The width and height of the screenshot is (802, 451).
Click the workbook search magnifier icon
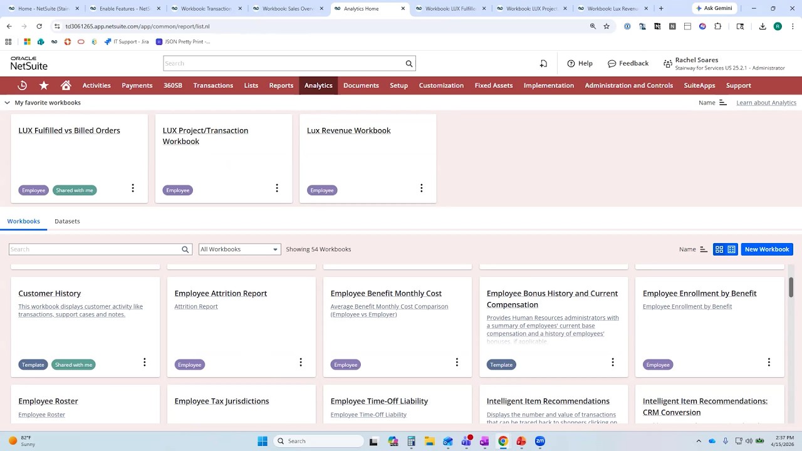click(185, 249)
